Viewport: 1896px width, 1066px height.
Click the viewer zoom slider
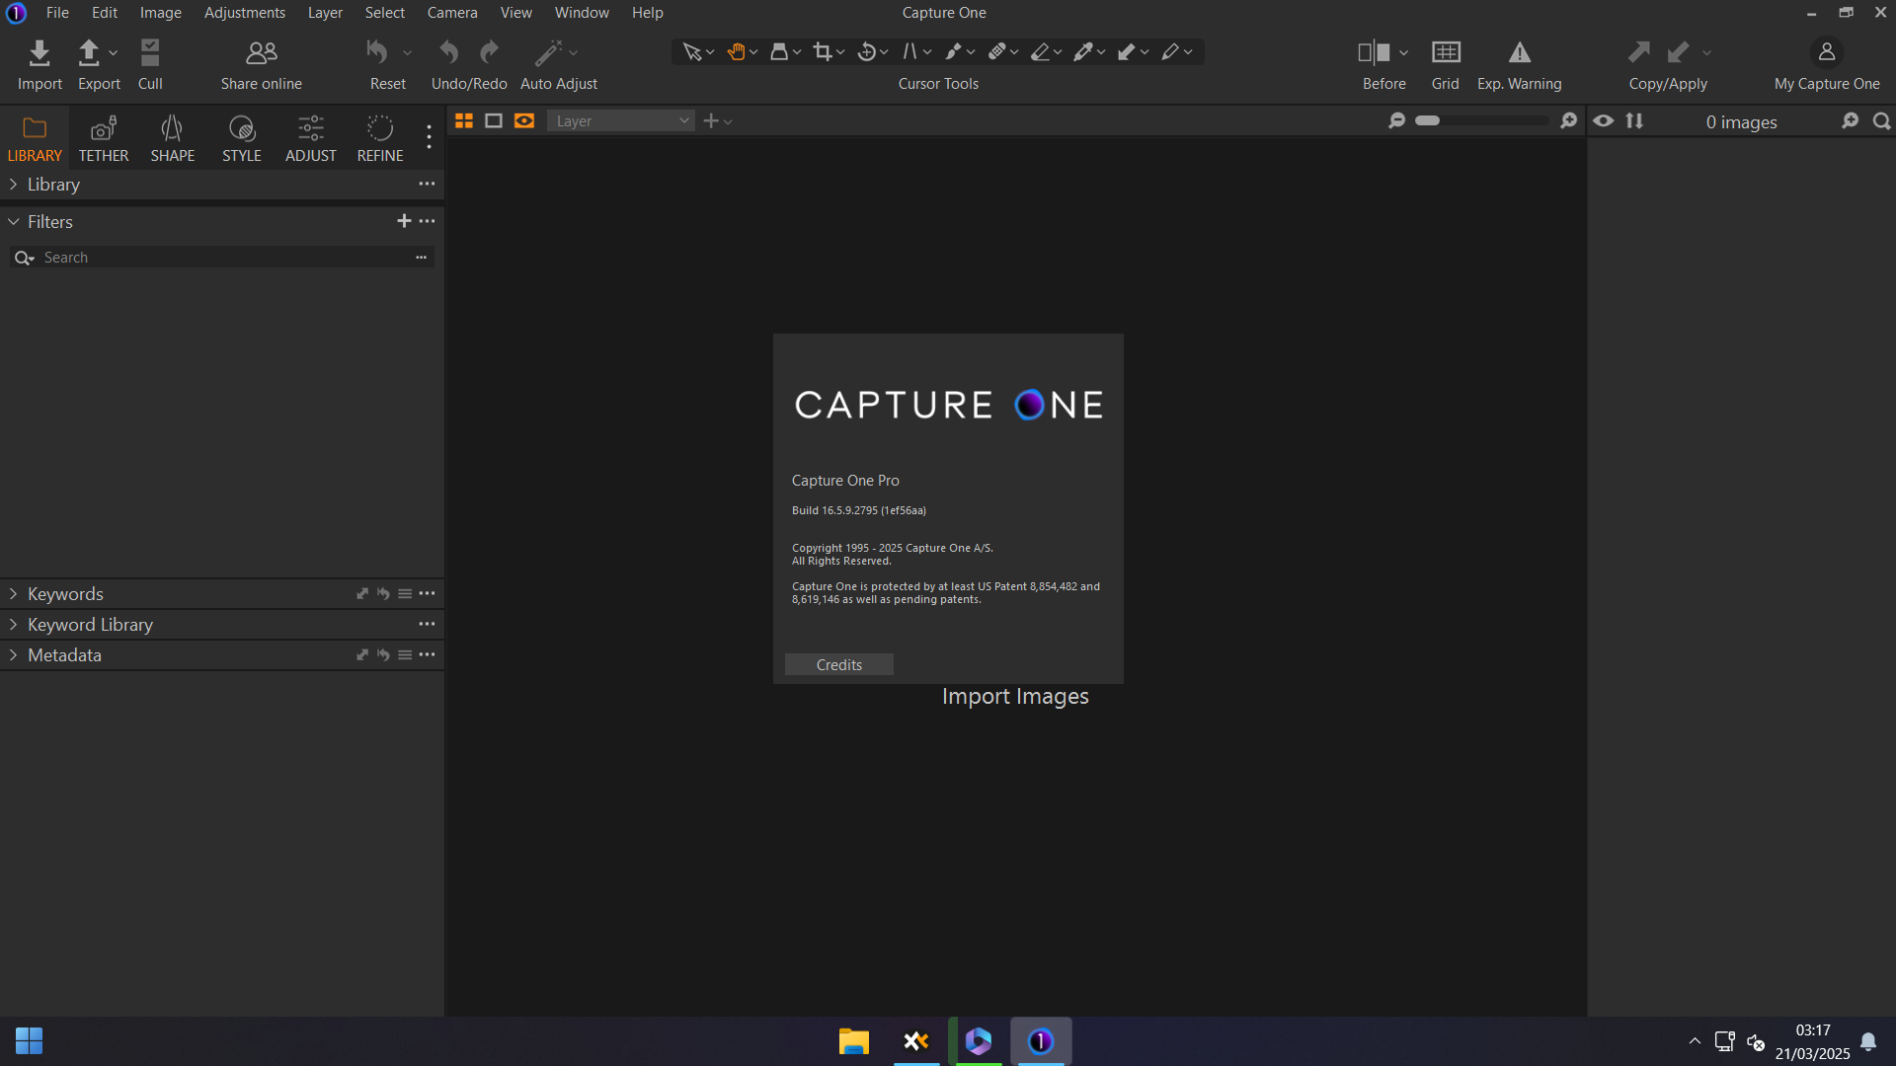tap(1483, 120)
